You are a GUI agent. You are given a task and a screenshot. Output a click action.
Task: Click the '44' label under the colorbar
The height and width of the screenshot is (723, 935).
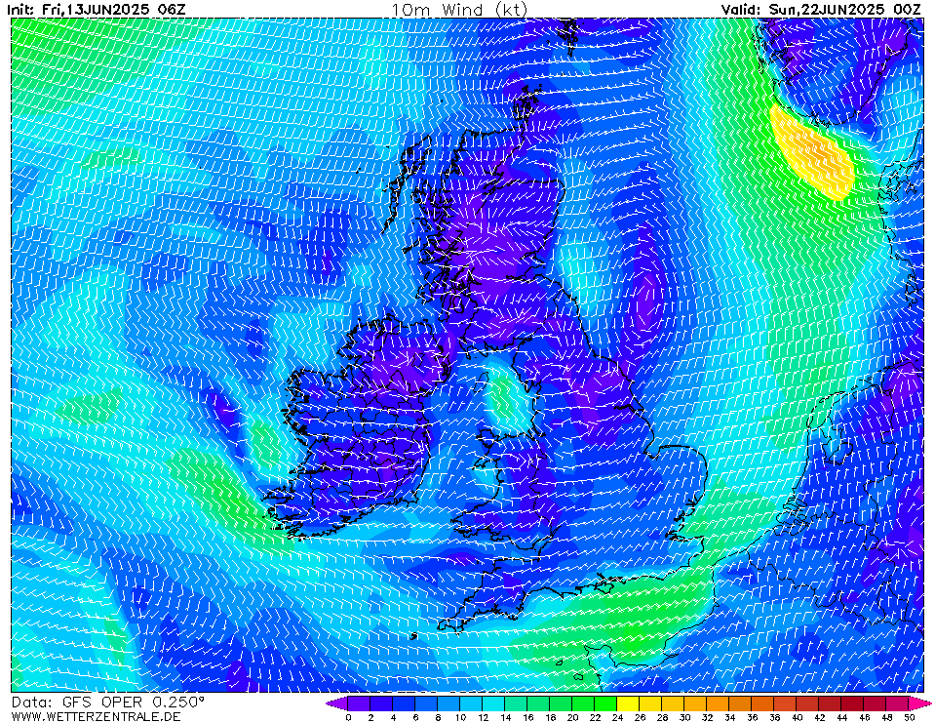pyautogui.click(x=842, y=717)
